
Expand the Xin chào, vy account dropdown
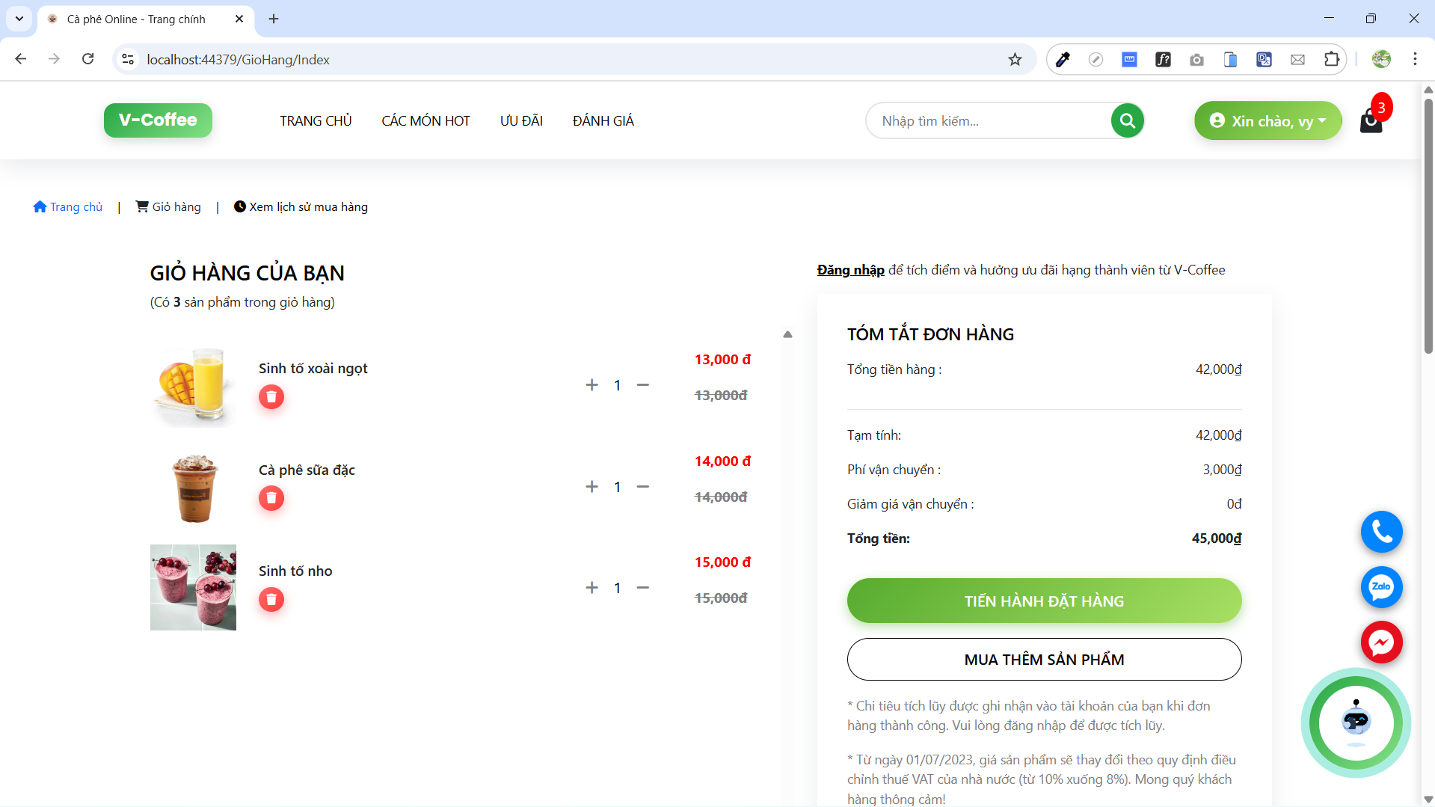click(1267, 120)
